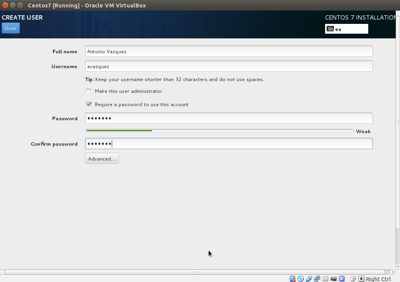The width and height of the screenshot is (400, 282).
Task: Click the down arrow on the vertical scrollbar
Action: pyautogui.click(x=397, y=266)
